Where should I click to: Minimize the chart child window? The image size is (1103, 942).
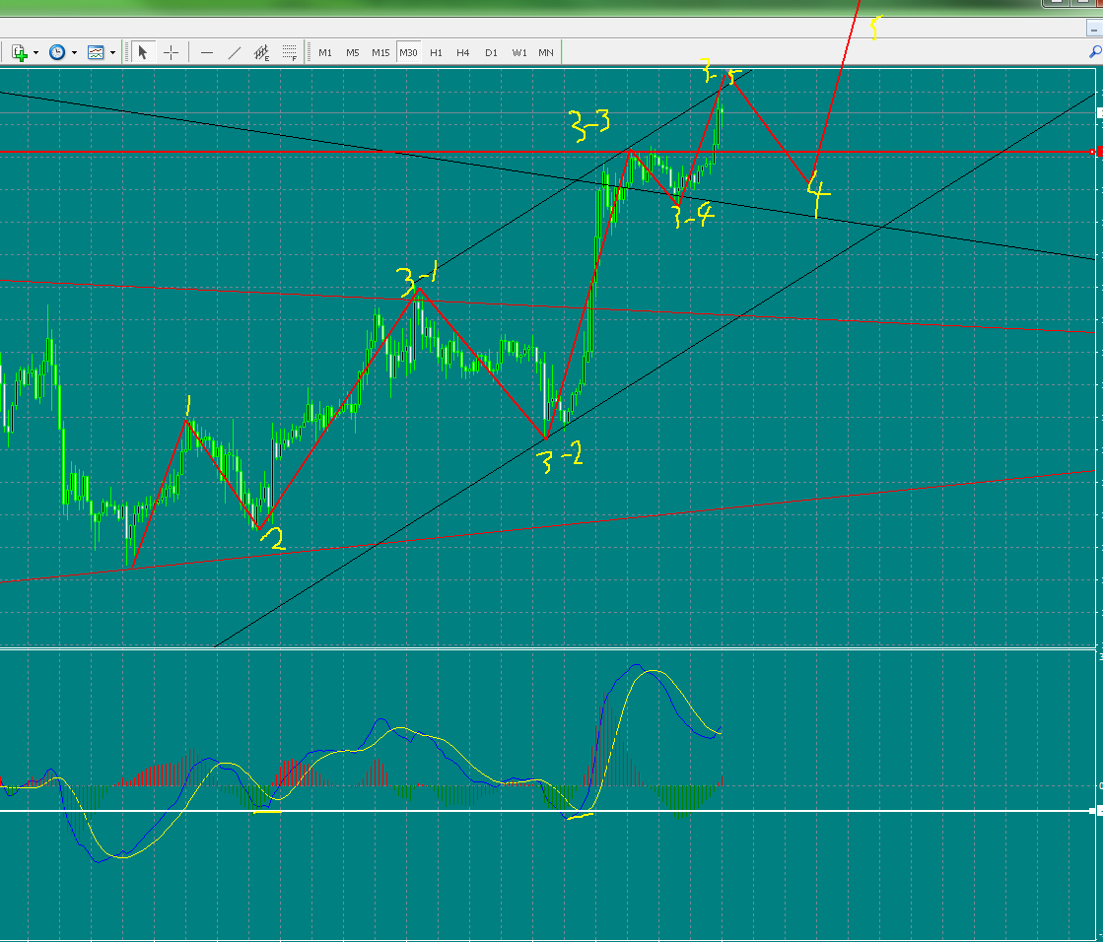pos(1094,29)
